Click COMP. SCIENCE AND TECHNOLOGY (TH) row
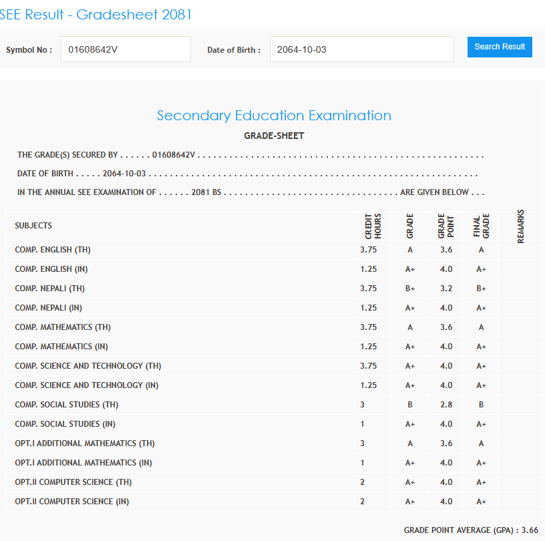This screenshot has width=545, height=541. 88,366
